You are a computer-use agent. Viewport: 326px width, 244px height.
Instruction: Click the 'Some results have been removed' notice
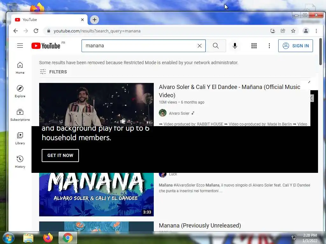pos(139,63)
